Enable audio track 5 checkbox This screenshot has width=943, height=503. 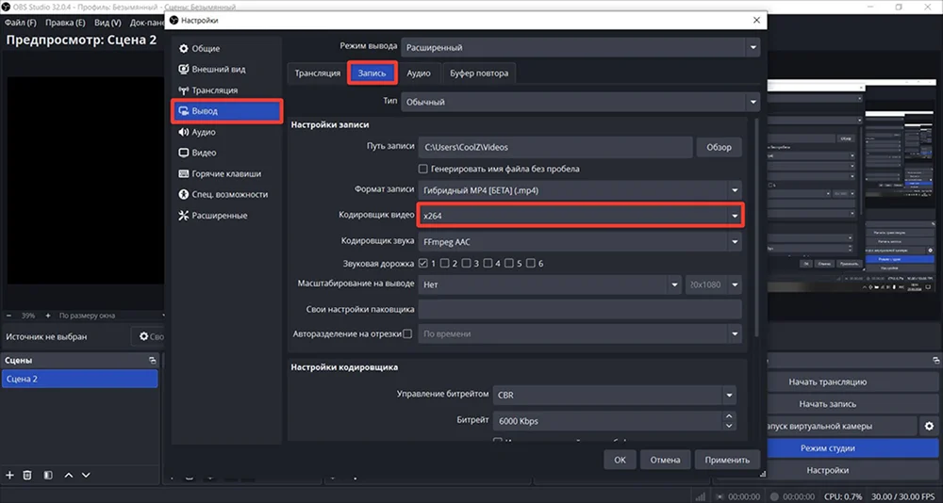point(509,263)
